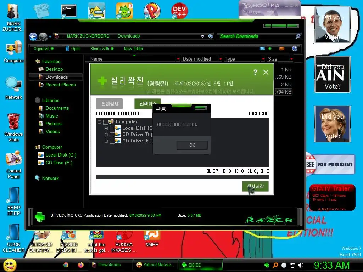Open the Date modified column dropdown
Image resolution: width=363 pixels, height=272 pixels.
pos(220,59)
